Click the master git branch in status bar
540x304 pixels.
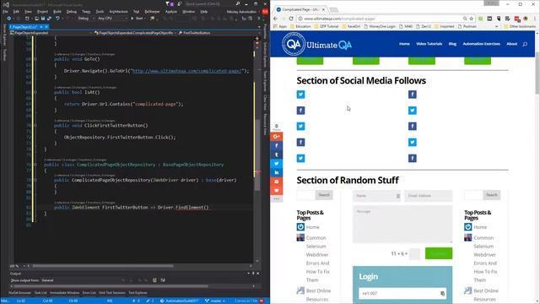[x=215, y=301]
